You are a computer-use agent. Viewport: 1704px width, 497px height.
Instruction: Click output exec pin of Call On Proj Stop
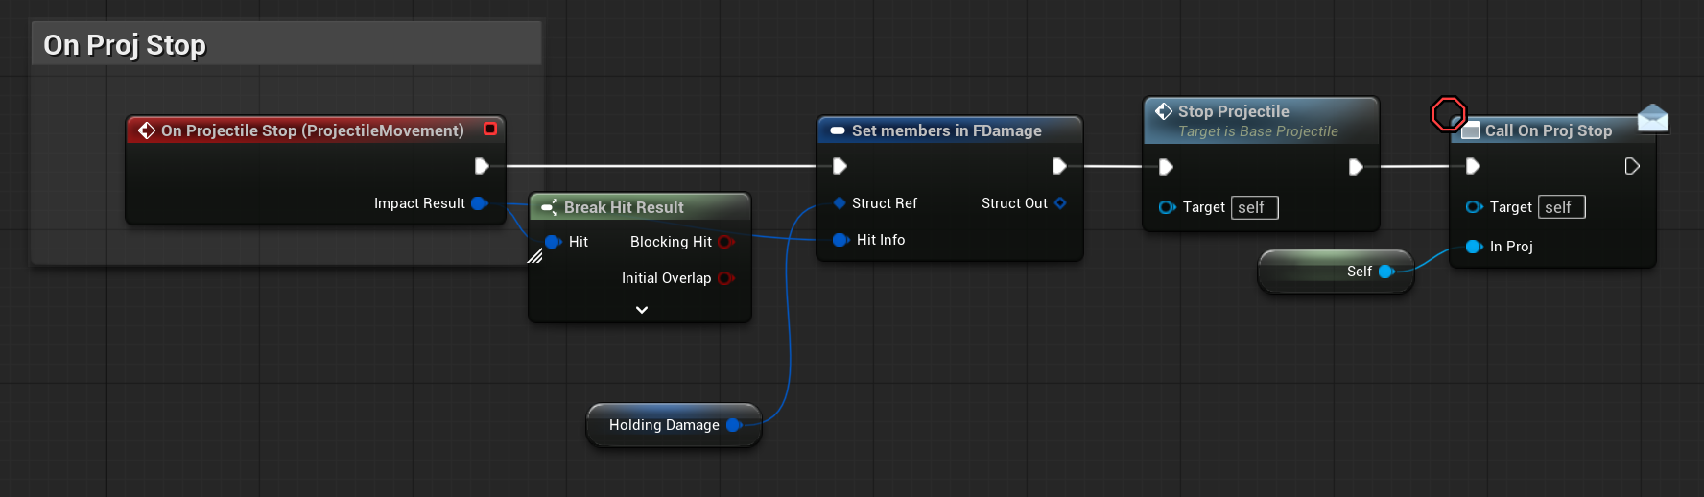pos(1632,167)
